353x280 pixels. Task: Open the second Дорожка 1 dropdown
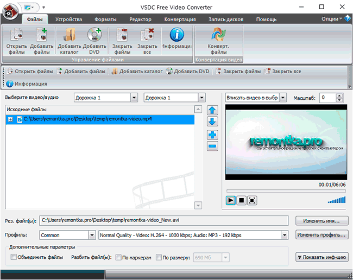point(201,98)
